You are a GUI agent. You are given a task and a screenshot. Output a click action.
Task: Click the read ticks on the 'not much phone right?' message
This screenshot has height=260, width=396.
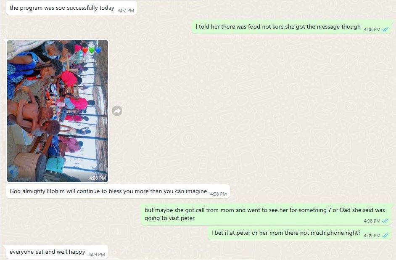pyautogui.click(x=385, y=235)
